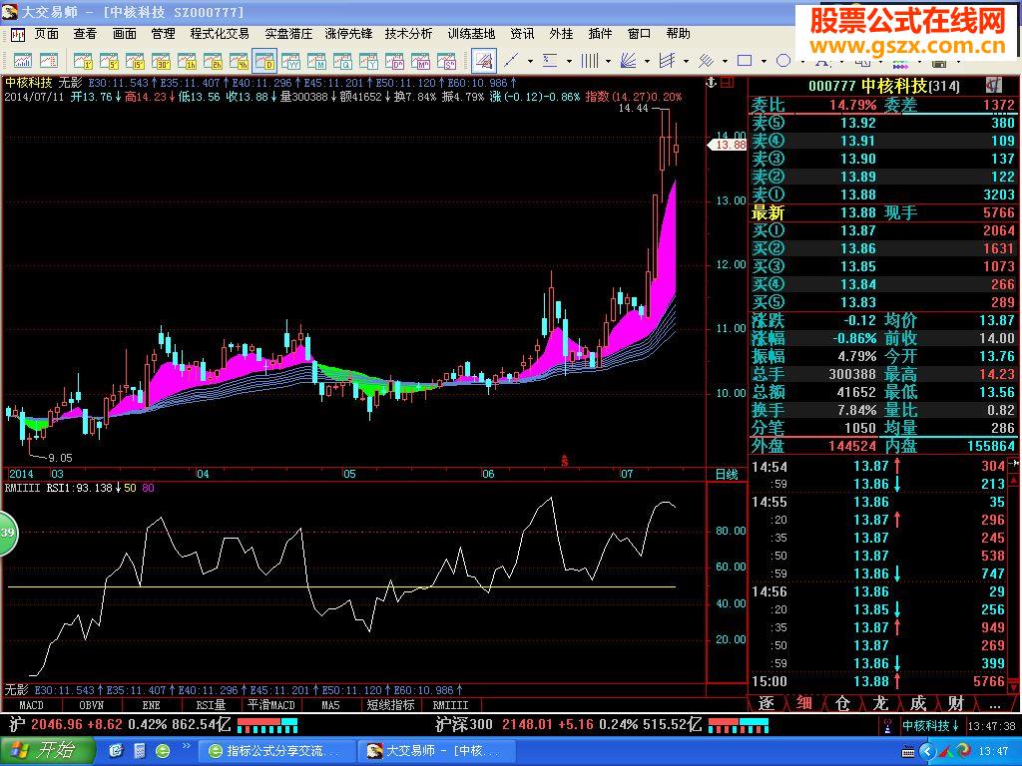This screenshot has height=766, width=1022.
Task: Open the 指标公式分享交流 taskbar window
Action: tap(276, 751)
